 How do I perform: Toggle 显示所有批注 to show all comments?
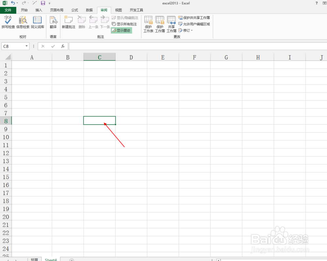[125, 24]
